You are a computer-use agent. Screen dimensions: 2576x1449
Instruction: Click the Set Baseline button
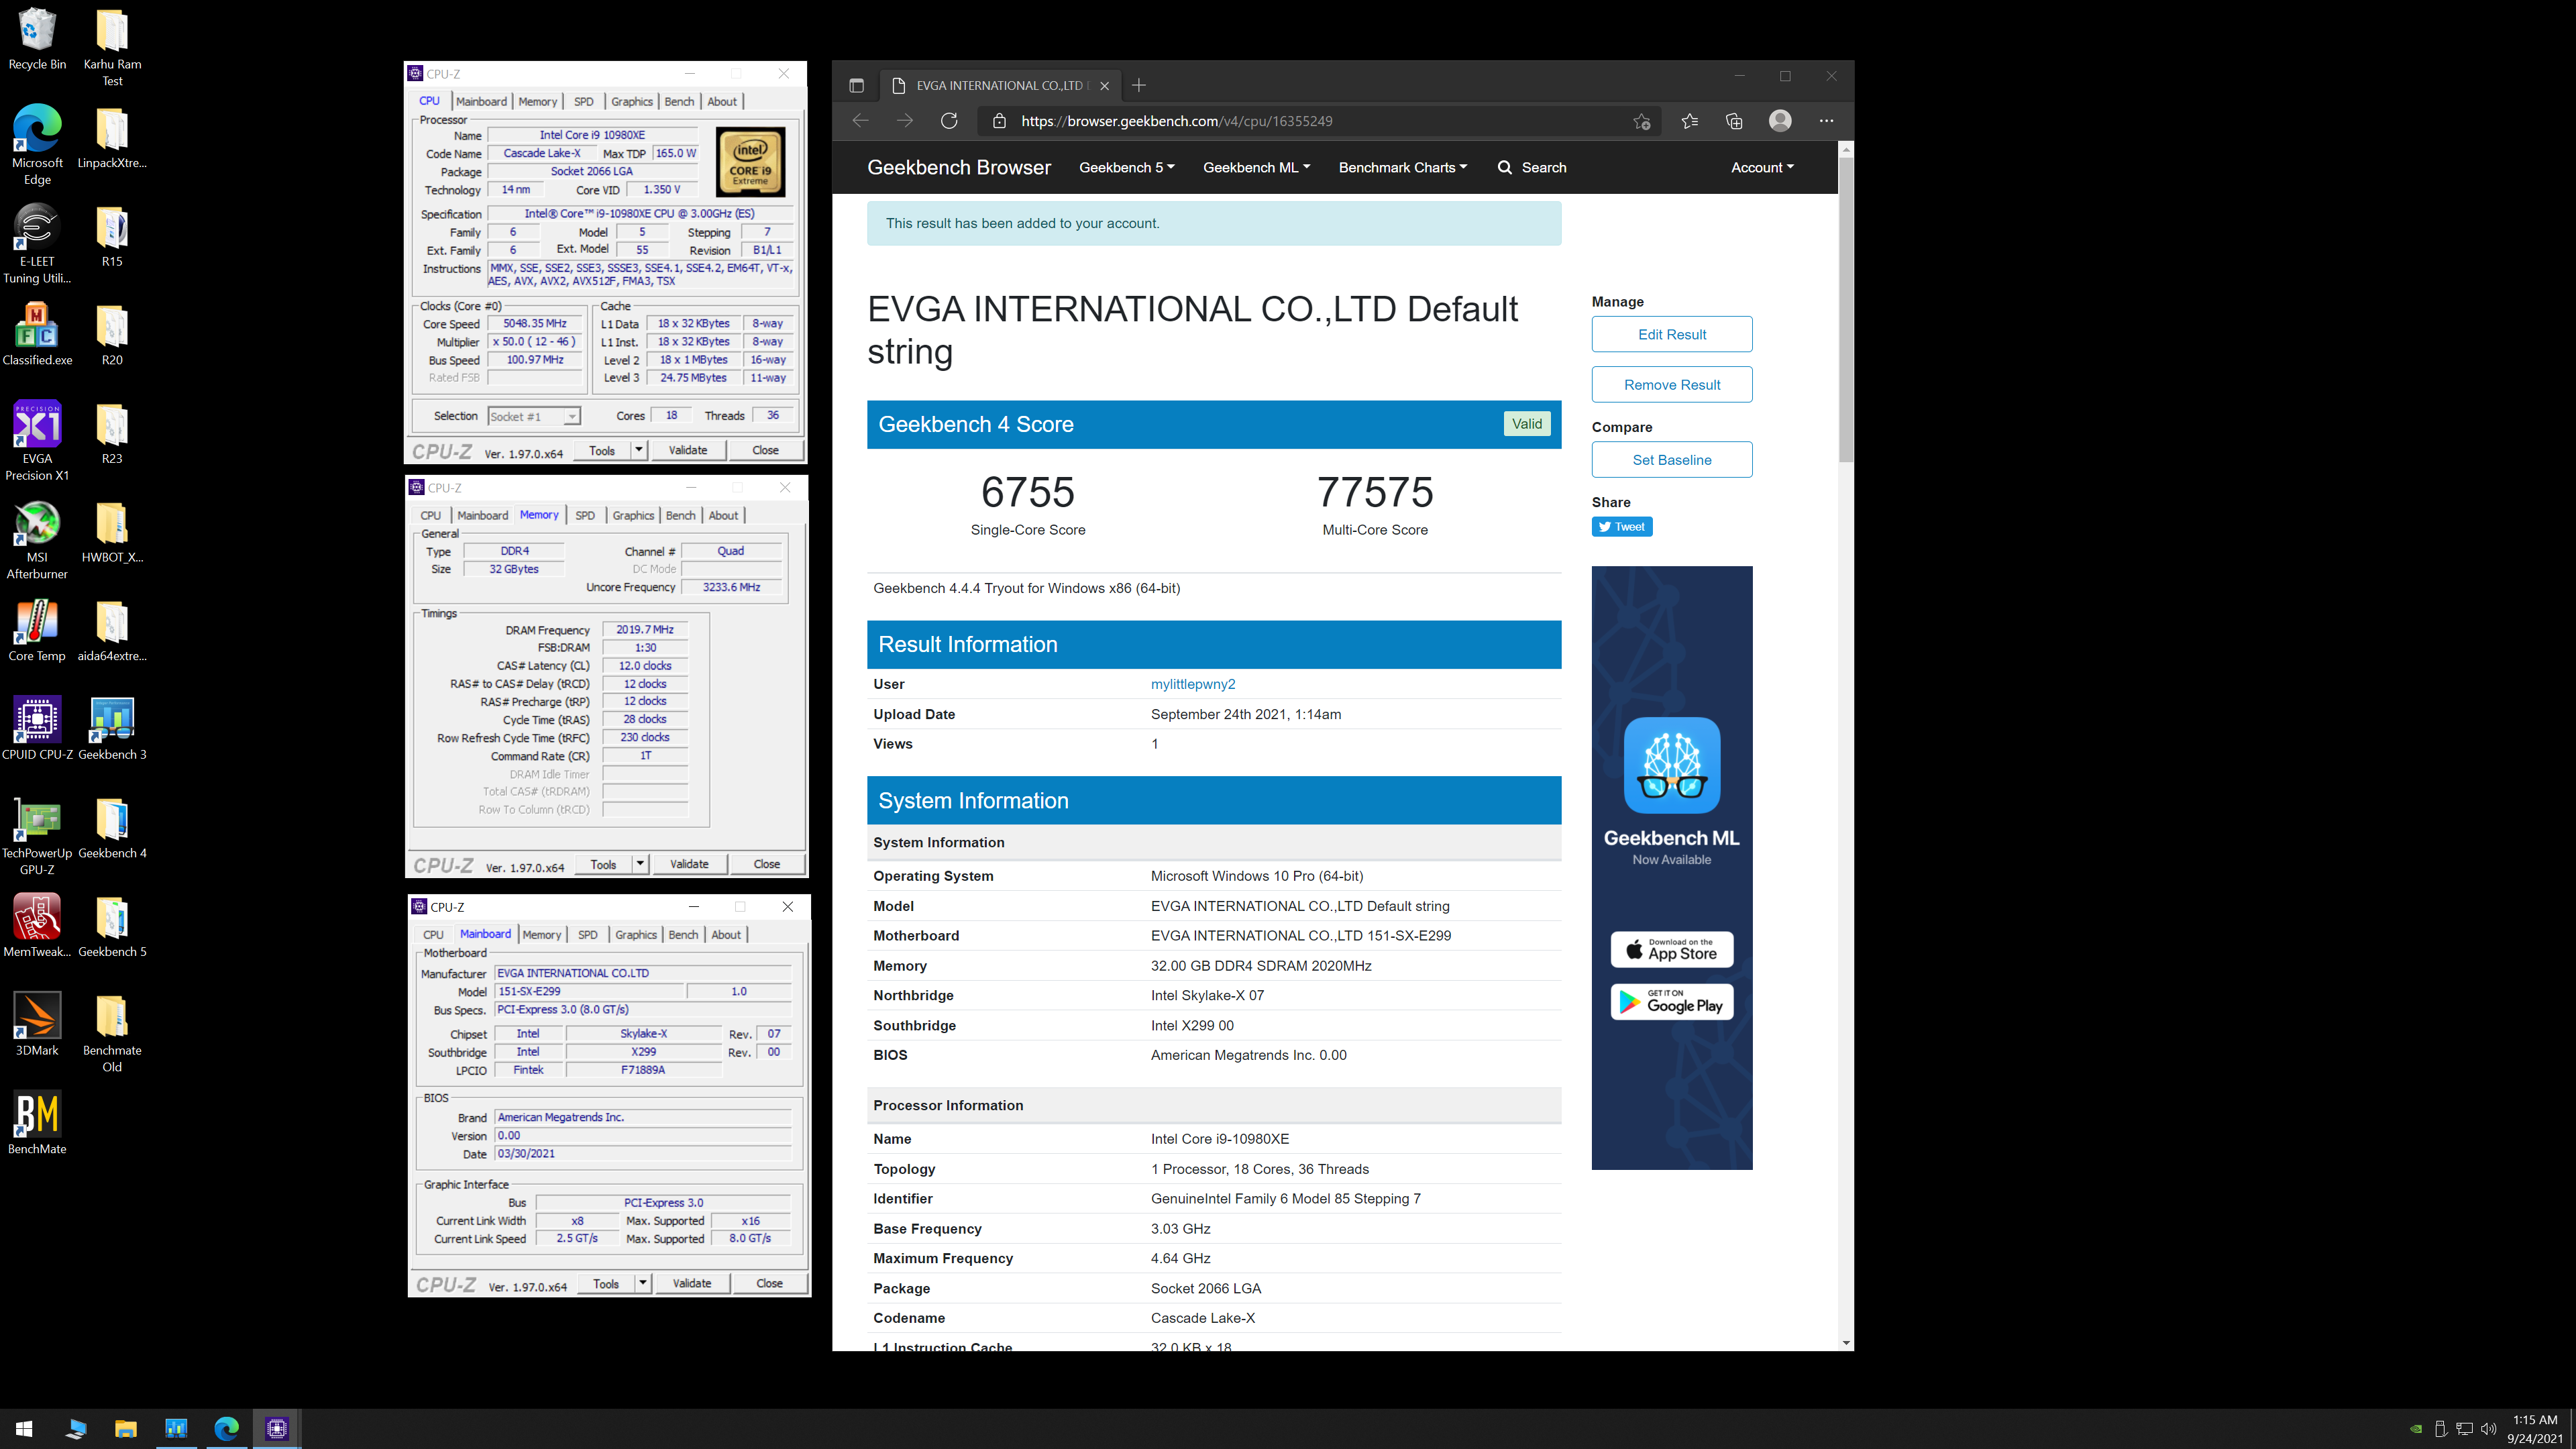(1672, 459)
